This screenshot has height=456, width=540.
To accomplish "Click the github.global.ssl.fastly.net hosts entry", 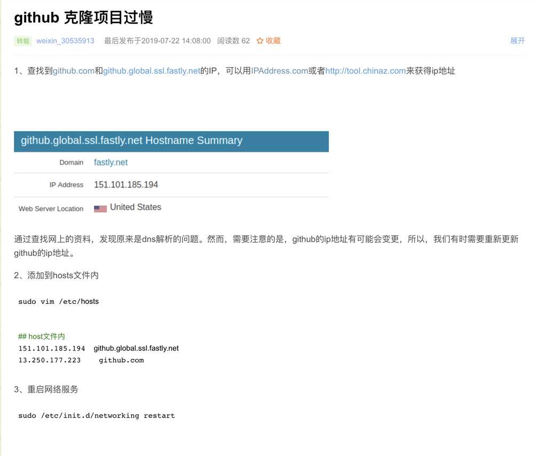I will 136,348.
